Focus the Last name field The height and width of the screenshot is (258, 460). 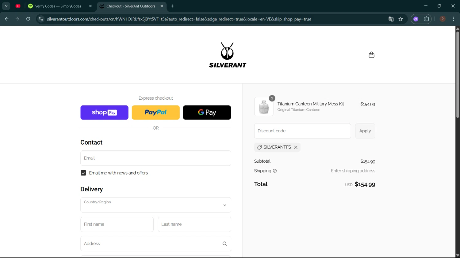pos(194,224)
